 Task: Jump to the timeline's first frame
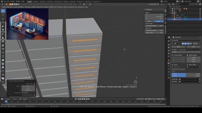pos(78,99)
